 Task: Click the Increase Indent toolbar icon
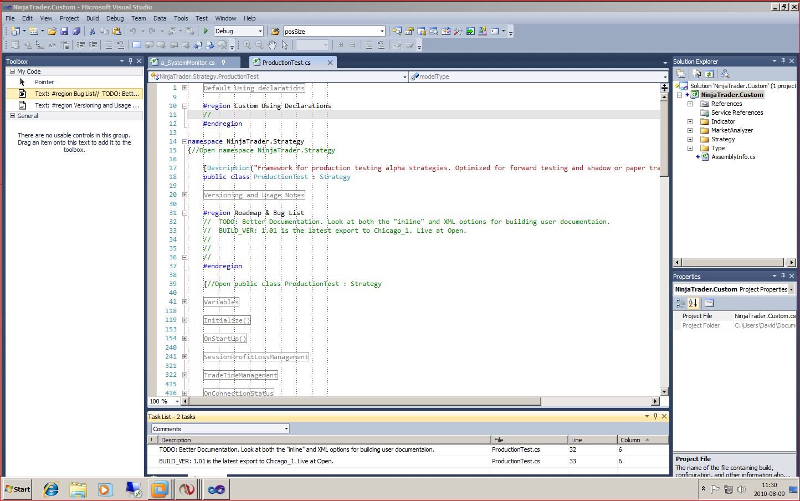coord(93,45)
